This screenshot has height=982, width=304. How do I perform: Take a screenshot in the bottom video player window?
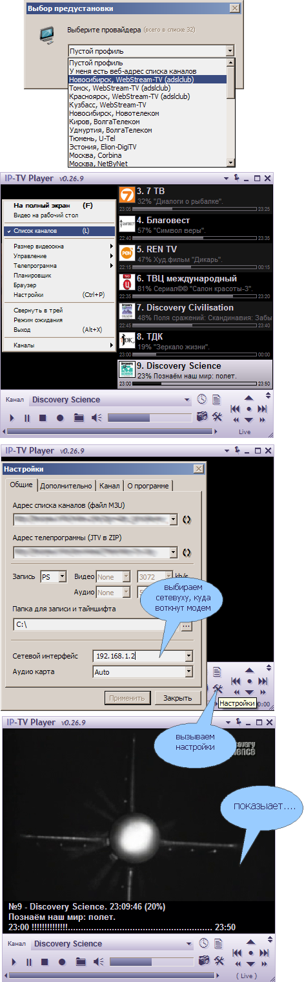205,961
